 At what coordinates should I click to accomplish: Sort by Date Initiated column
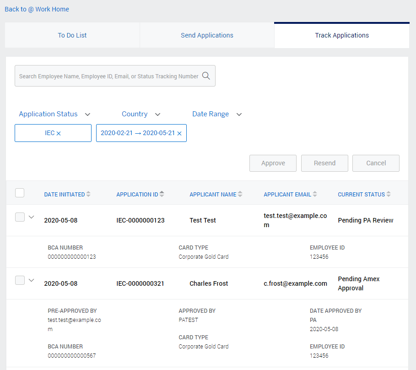[x=88, y=194]
